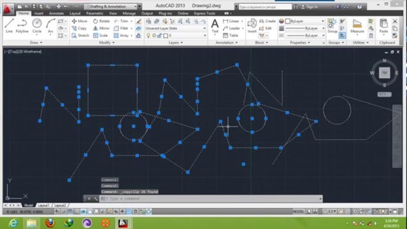Open the object color ByLayer swatch
Screen dimensions: 407x229
288,21
